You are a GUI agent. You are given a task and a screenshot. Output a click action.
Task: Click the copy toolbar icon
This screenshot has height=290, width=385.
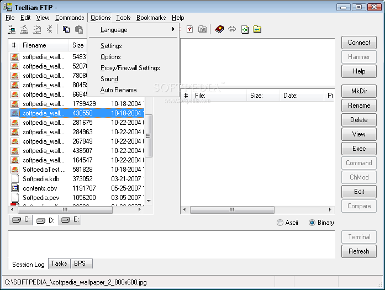(66, 29)
